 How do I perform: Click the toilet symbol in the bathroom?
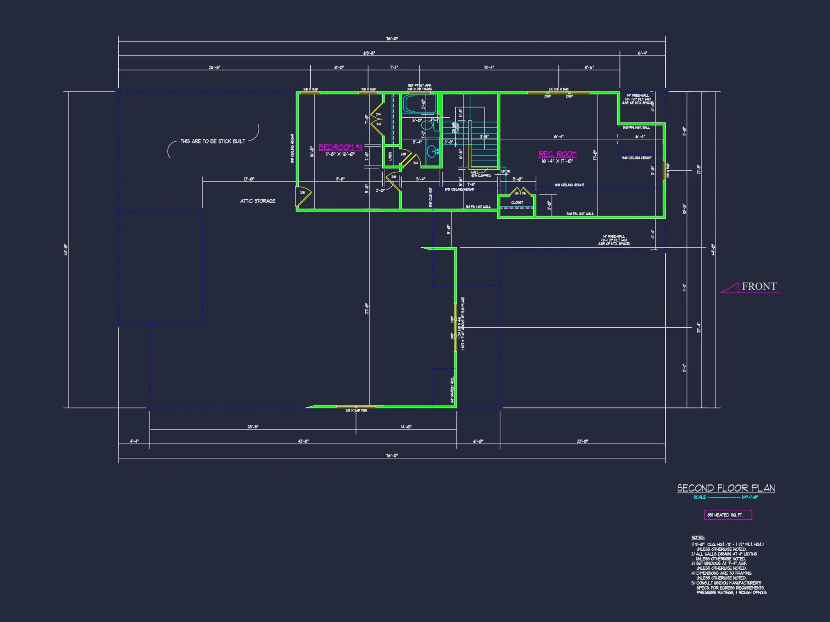click(426, 126)
